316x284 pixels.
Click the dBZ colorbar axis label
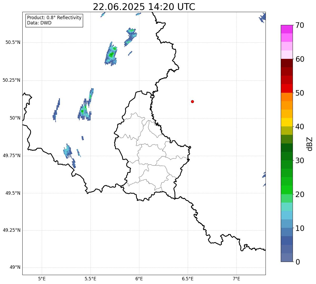[309, 143]
